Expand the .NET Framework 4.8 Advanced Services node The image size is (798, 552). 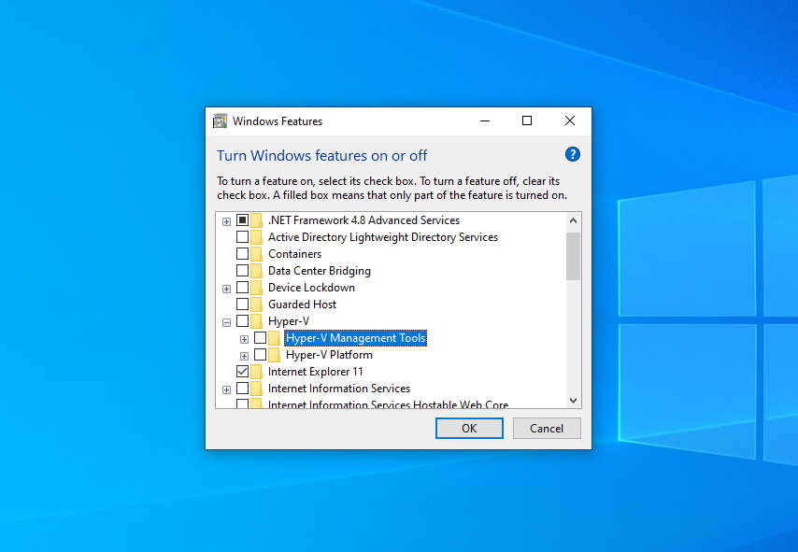(x=226, y=221)
